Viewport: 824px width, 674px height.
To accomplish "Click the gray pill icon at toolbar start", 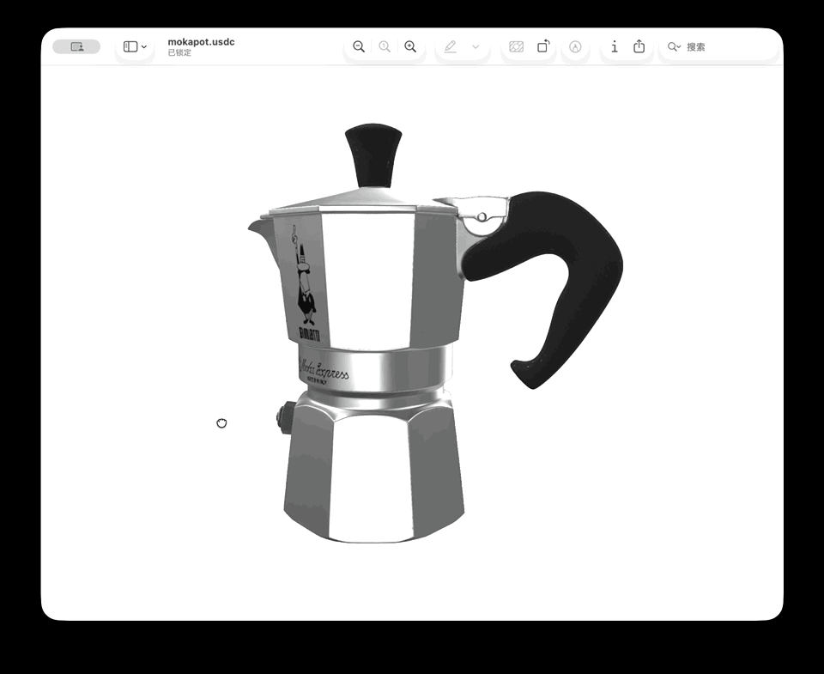I will point(76,46).
